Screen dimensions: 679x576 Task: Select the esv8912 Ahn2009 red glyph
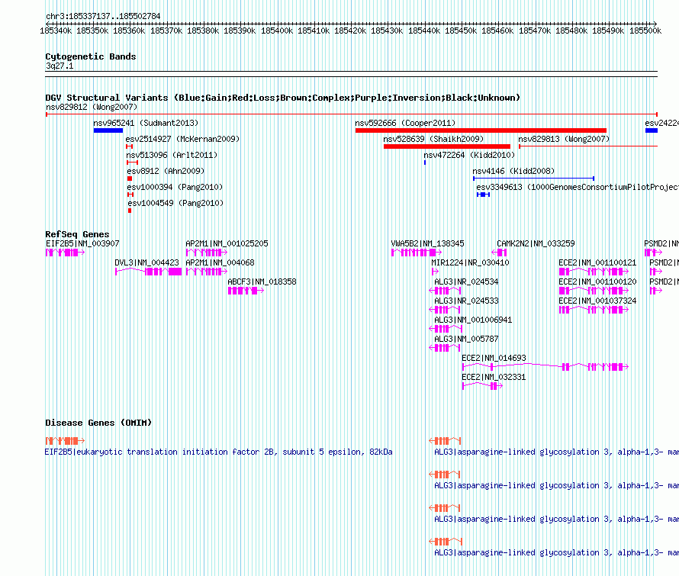130,179
